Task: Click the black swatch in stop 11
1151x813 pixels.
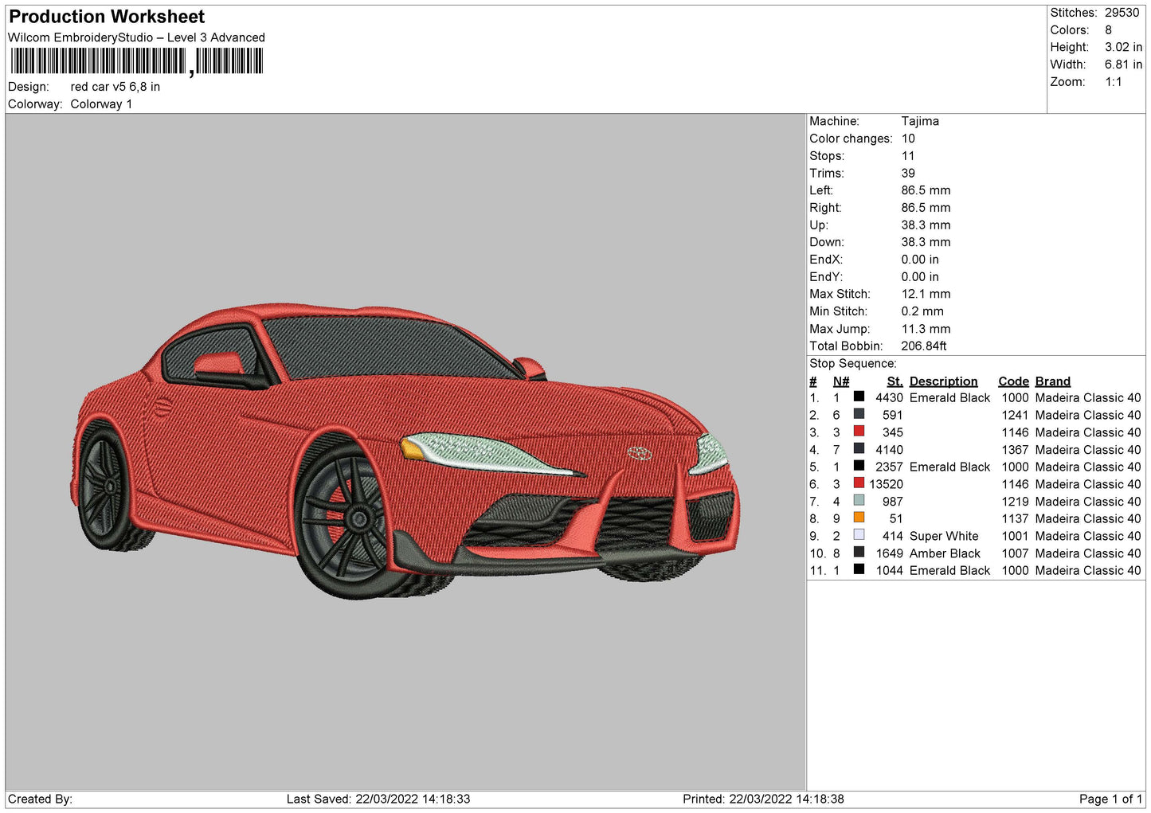Action: (x=859, y=569)
